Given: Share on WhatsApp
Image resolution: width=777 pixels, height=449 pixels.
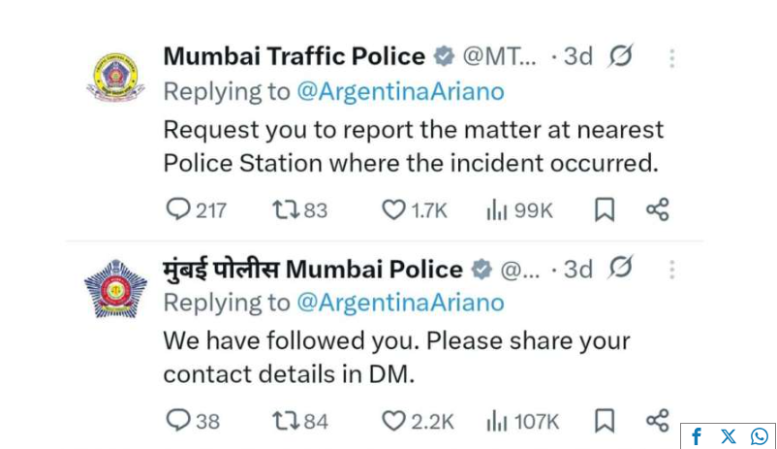Looking at the screenshot, I should pyautogui.click(x=760, y=436).
